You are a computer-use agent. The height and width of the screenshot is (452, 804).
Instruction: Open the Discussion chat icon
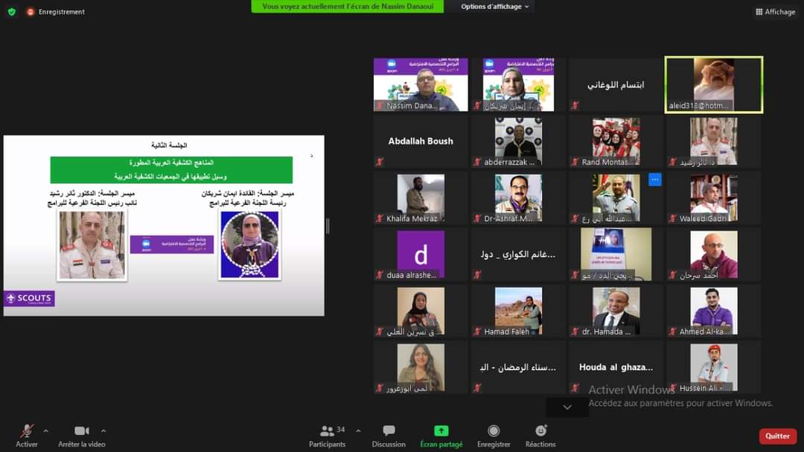click(x=389, y=431)
